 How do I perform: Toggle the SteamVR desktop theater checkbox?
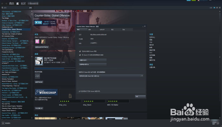[x=80, y=55]
